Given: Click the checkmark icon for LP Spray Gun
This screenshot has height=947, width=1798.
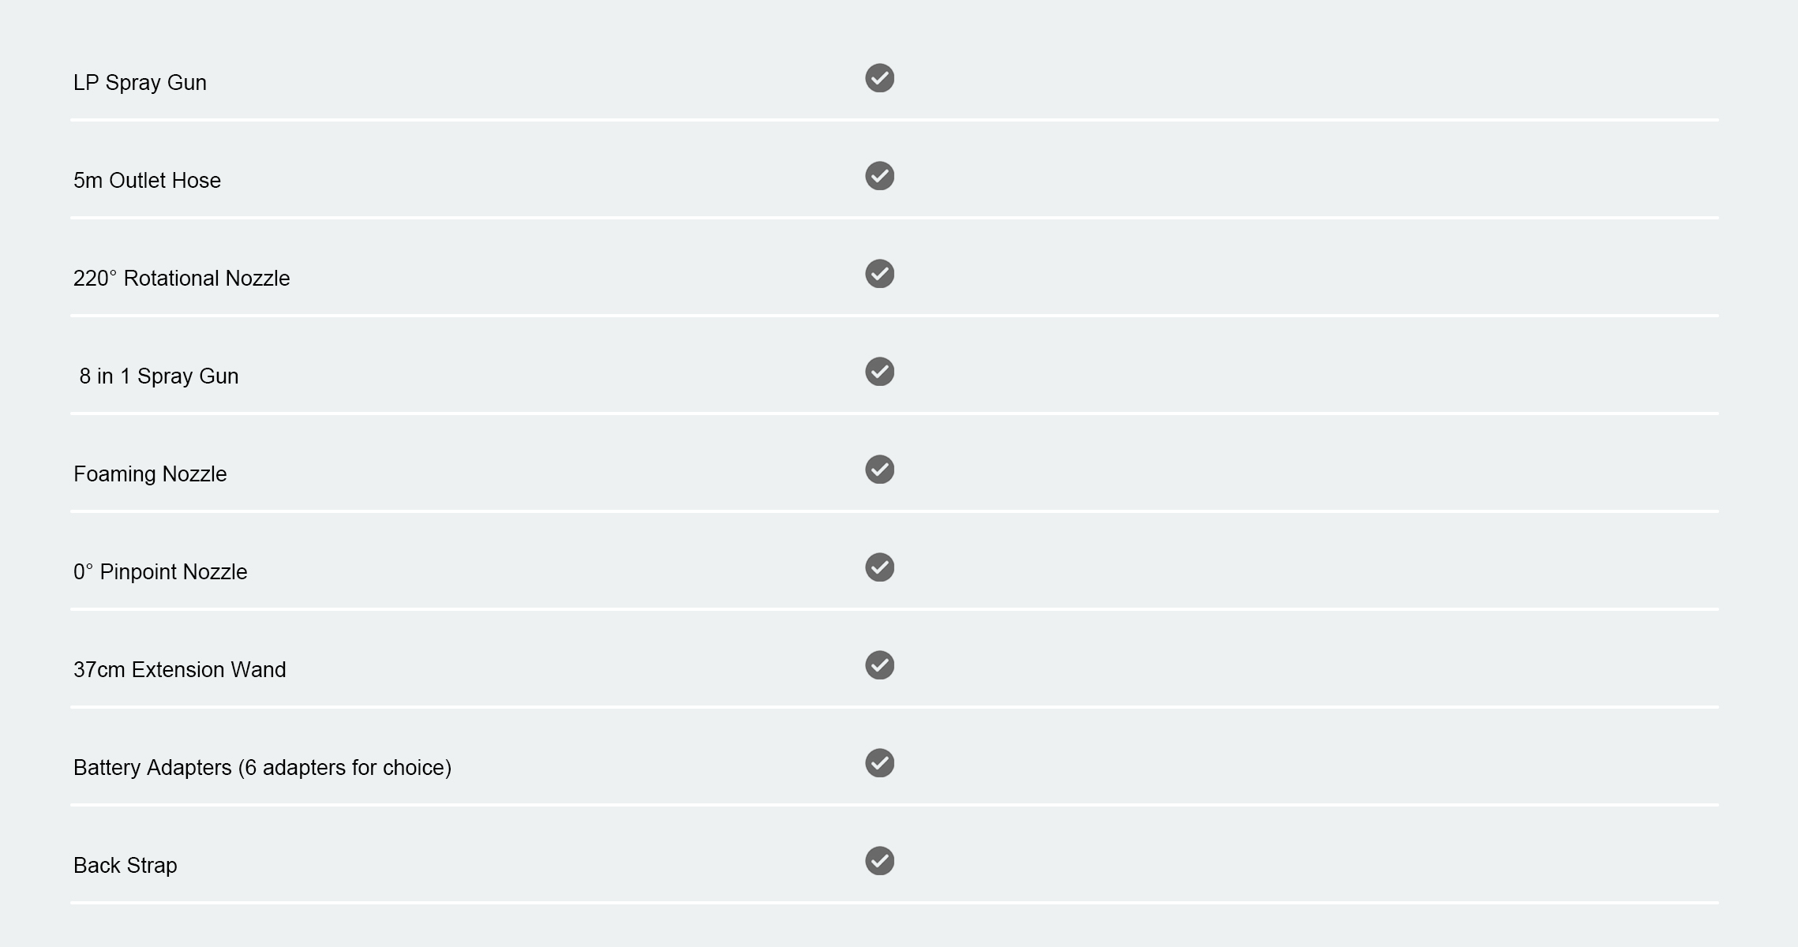Looking at the screenshot, I should pos(879,78).
